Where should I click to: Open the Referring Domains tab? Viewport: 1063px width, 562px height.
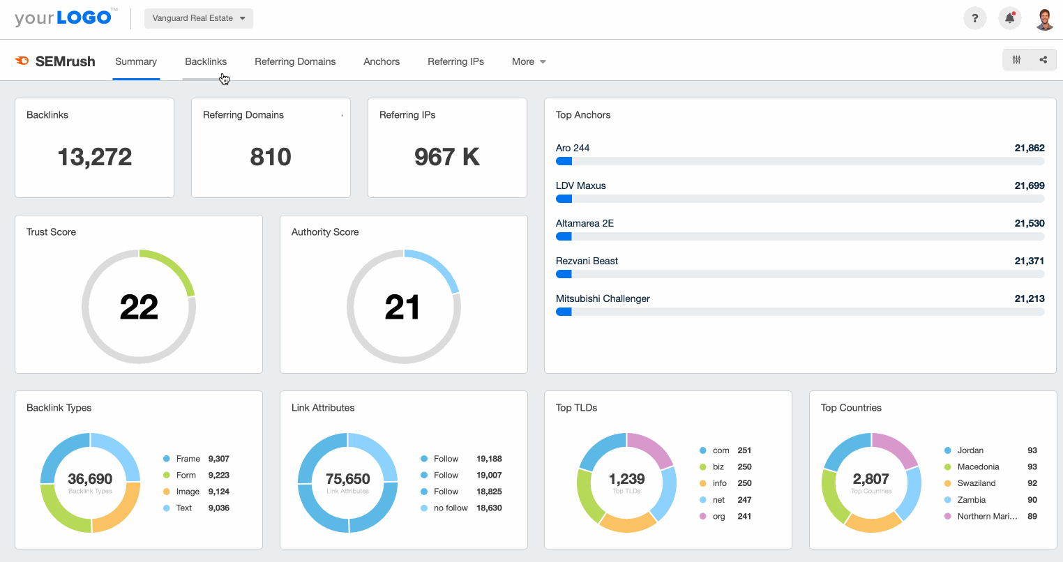[x=295, y=61]
